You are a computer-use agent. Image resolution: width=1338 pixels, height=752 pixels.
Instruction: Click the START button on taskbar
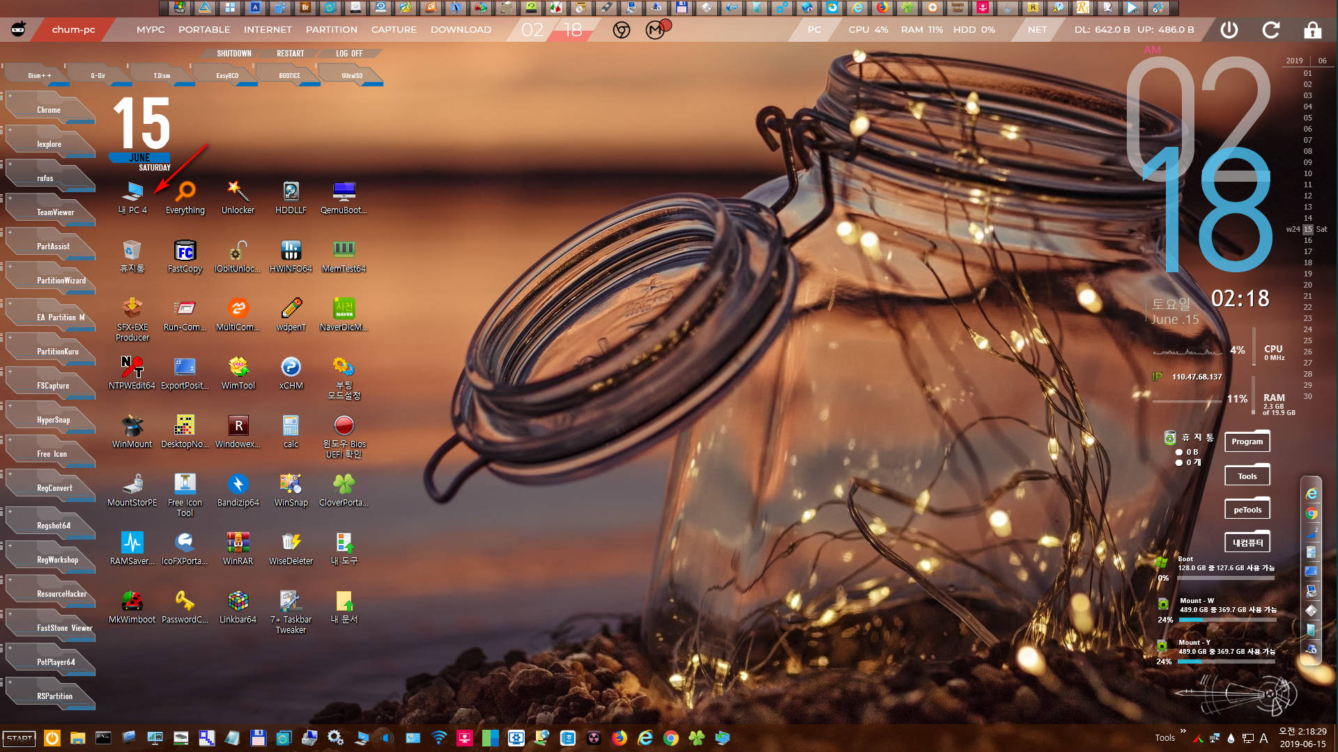point(20,738)
